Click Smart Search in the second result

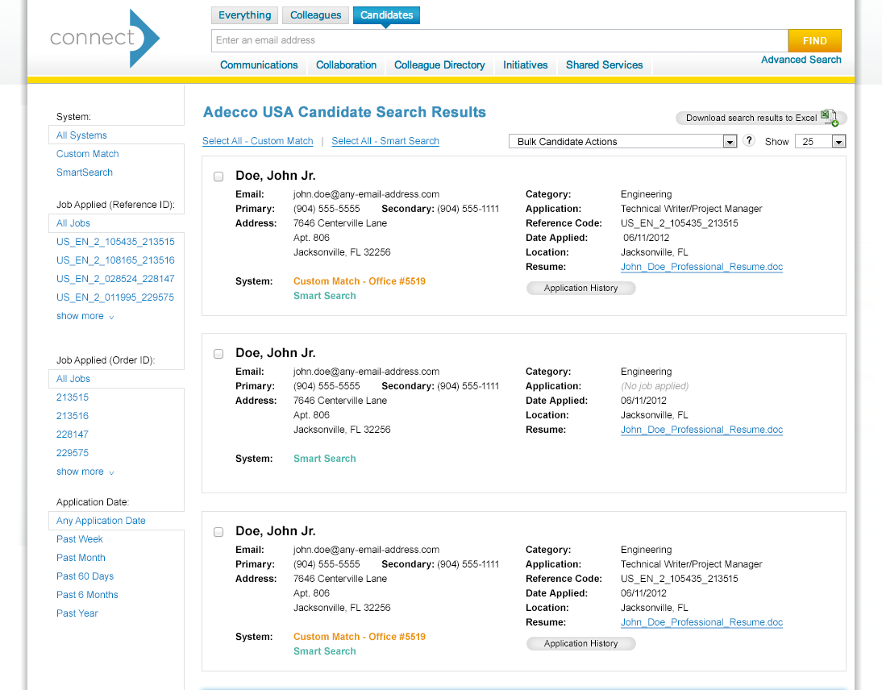tap(325, 459)
